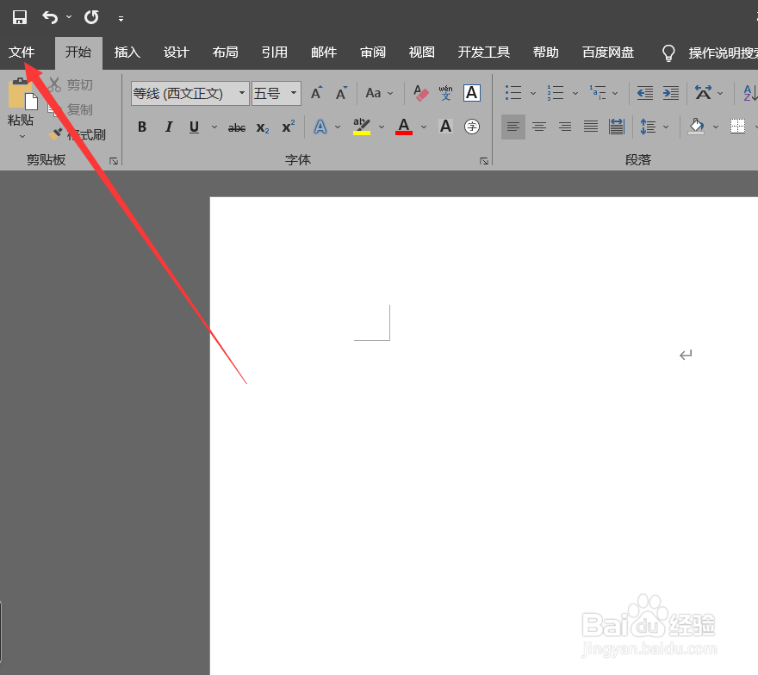Toggle bold formatting B

[142, 127]
